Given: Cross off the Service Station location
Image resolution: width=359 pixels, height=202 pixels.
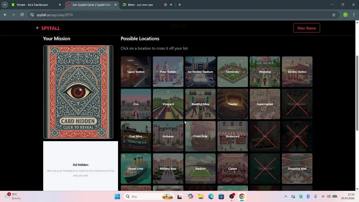Looking at the screenshot, I should tap(297, 72).
